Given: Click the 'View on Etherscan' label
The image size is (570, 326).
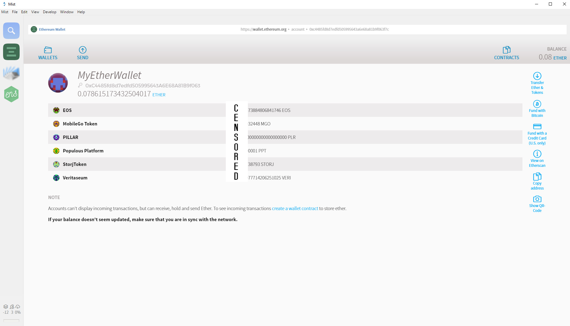Looking at the screenshot, I should 537,163.
